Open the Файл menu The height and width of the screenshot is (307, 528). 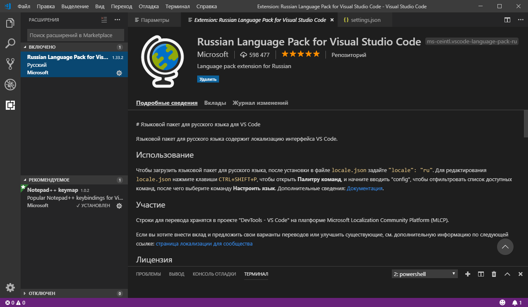pyautogui.click(x=24, y=7)
